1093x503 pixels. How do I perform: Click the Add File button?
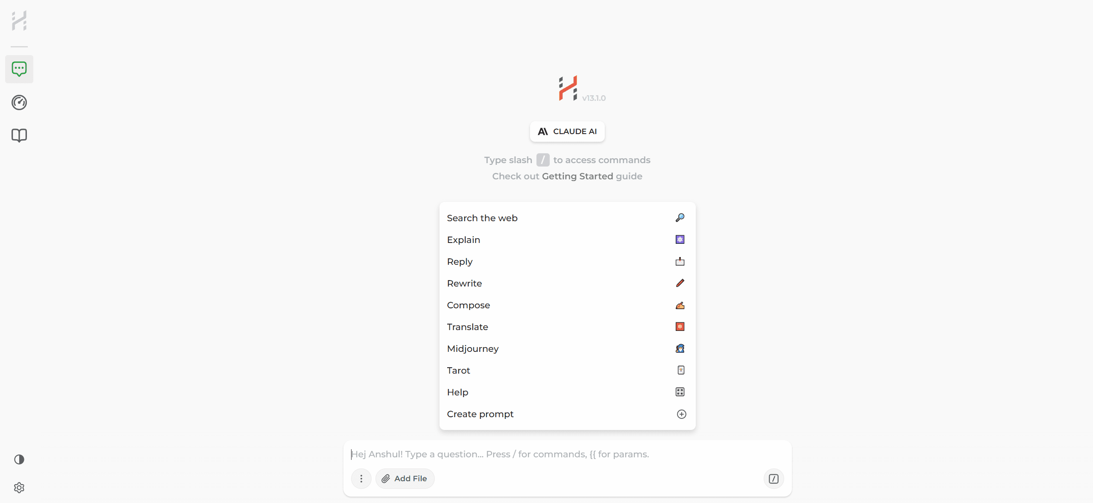pyautogui.click(x=404, y=479)
